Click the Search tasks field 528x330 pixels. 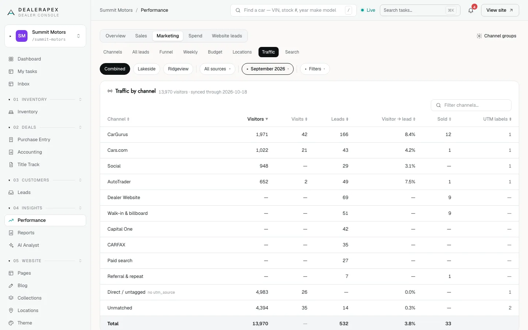420,10
